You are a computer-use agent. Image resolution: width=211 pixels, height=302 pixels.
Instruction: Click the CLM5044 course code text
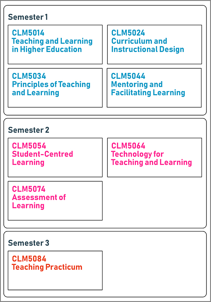pyautogui.click(x=128, y=76)
